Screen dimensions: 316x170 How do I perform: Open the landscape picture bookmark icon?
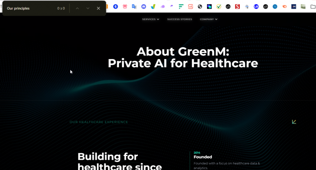(x=303, y=7)
